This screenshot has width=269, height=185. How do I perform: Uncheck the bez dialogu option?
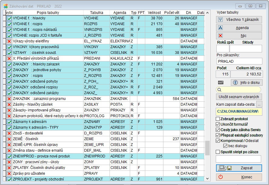(225, 146)
